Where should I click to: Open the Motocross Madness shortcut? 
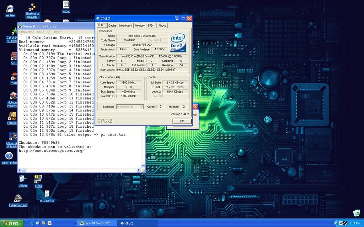click(12, 100)
